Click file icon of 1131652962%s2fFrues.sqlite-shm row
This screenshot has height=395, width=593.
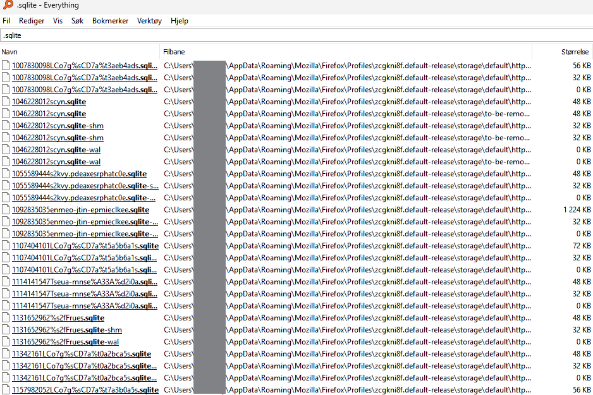[x=6, y=330]
